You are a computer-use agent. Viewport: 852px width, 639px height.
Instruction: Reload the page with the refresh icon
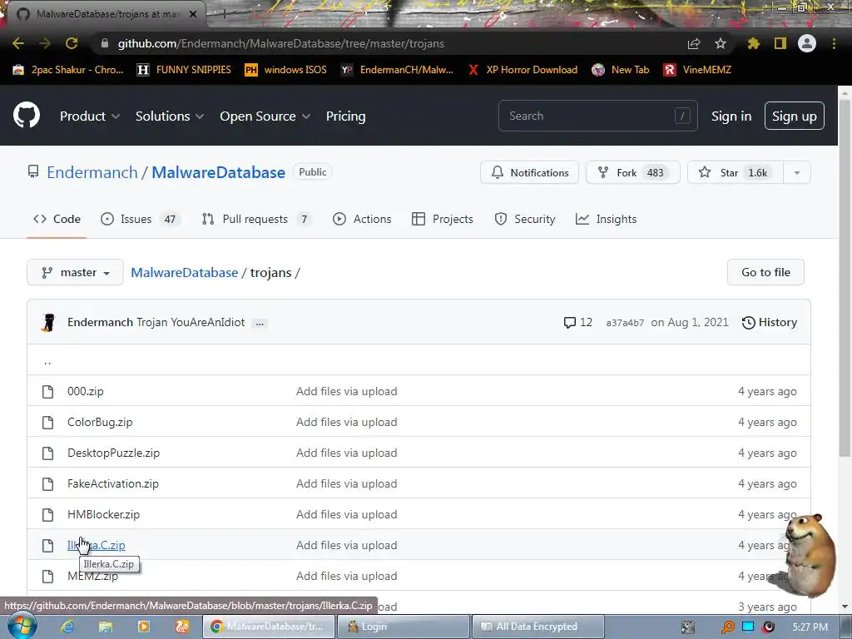click(x=72, y=43)
